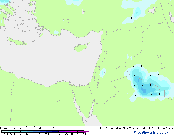The width and height of the screenshot is (174, 135).
Task: Click the legend swatch between 0.1 and 0.5
Action: (5, 131)
